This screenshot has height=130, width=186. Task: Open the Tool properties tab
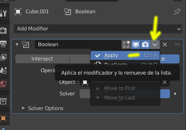[x=3, y=13]
